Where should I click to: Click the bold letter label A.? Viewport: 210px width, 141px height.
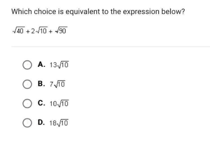[x=41, y=65]
